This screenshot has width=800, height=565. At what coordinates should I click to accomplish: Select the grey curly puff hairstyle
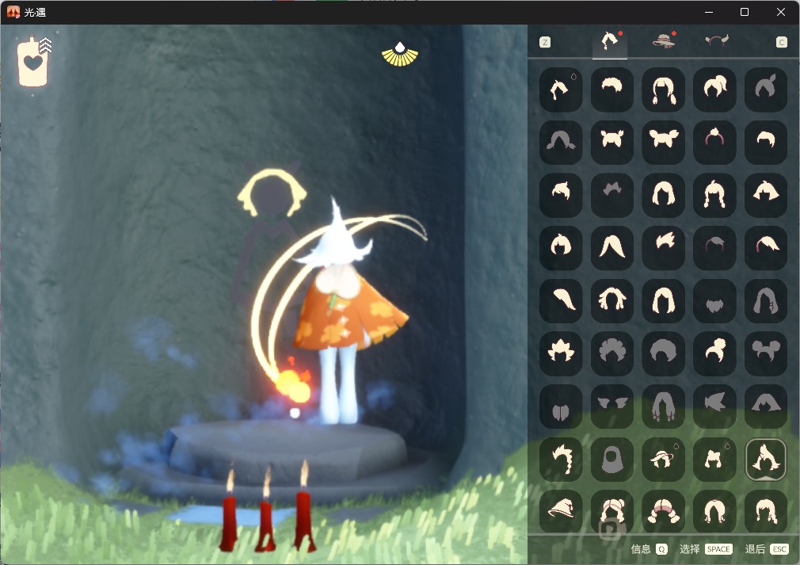[611, 353]
